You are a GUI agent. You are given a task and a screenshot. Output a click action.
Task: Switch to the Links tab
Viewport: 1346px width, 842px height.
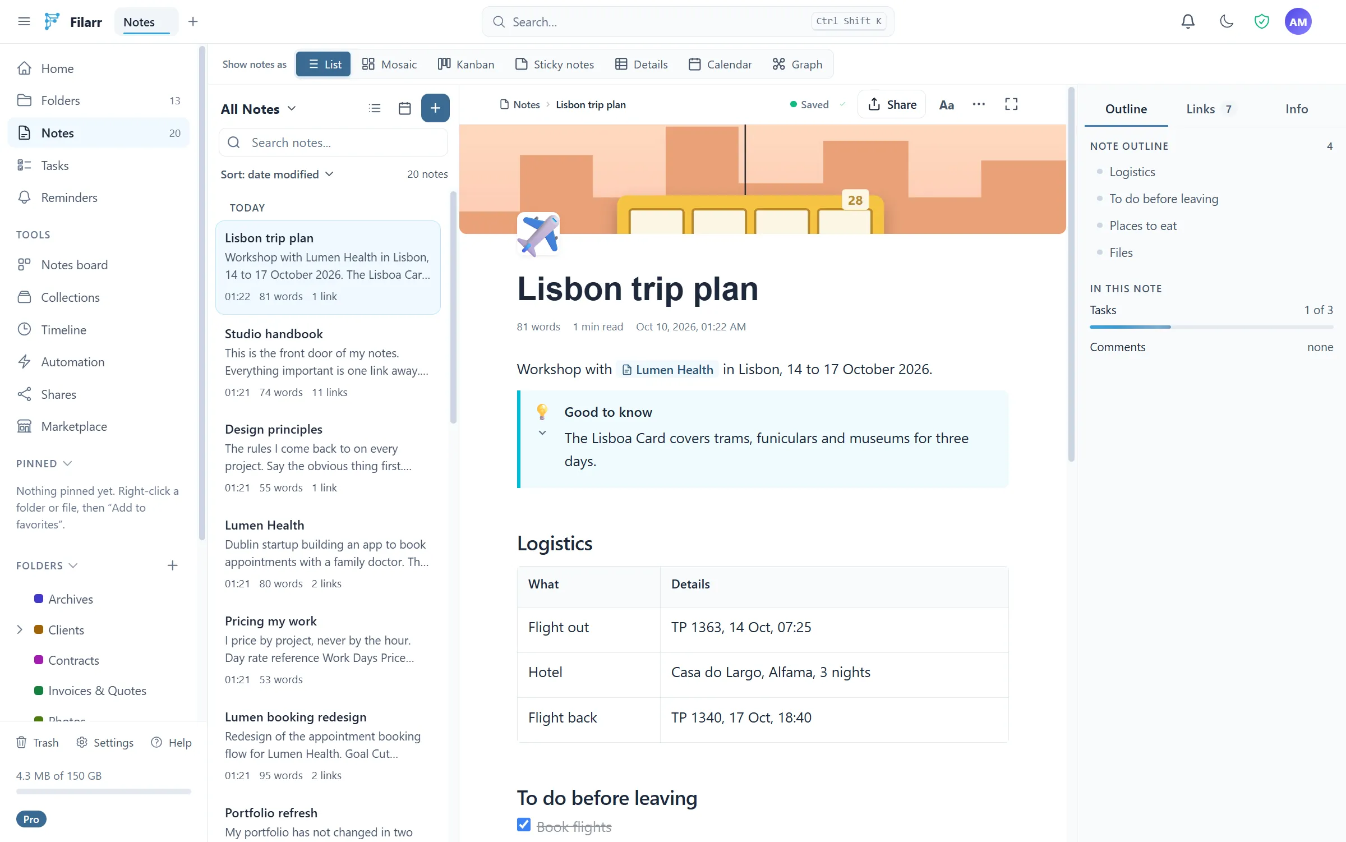pyautogui.click(x=1209, y=109)
